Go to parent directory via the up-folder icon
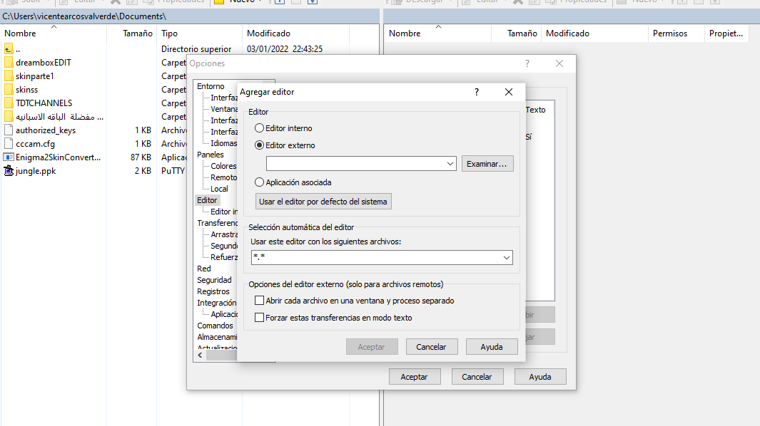Image resolution: width=760 pixels, height=426 pixels. [9, 48]
